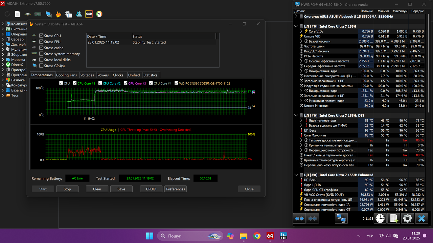Image resolution: width=433 pixels, height=243 pixels.
Task: Expand Система ASUS Vivobook sensor group
Action: pos(296,17)
